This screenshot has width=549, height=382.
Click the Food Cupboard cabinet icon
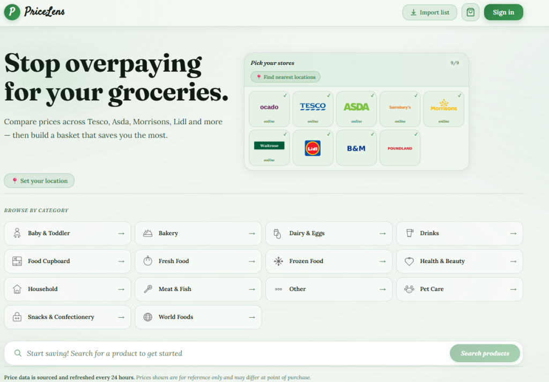tap(17, 261)
